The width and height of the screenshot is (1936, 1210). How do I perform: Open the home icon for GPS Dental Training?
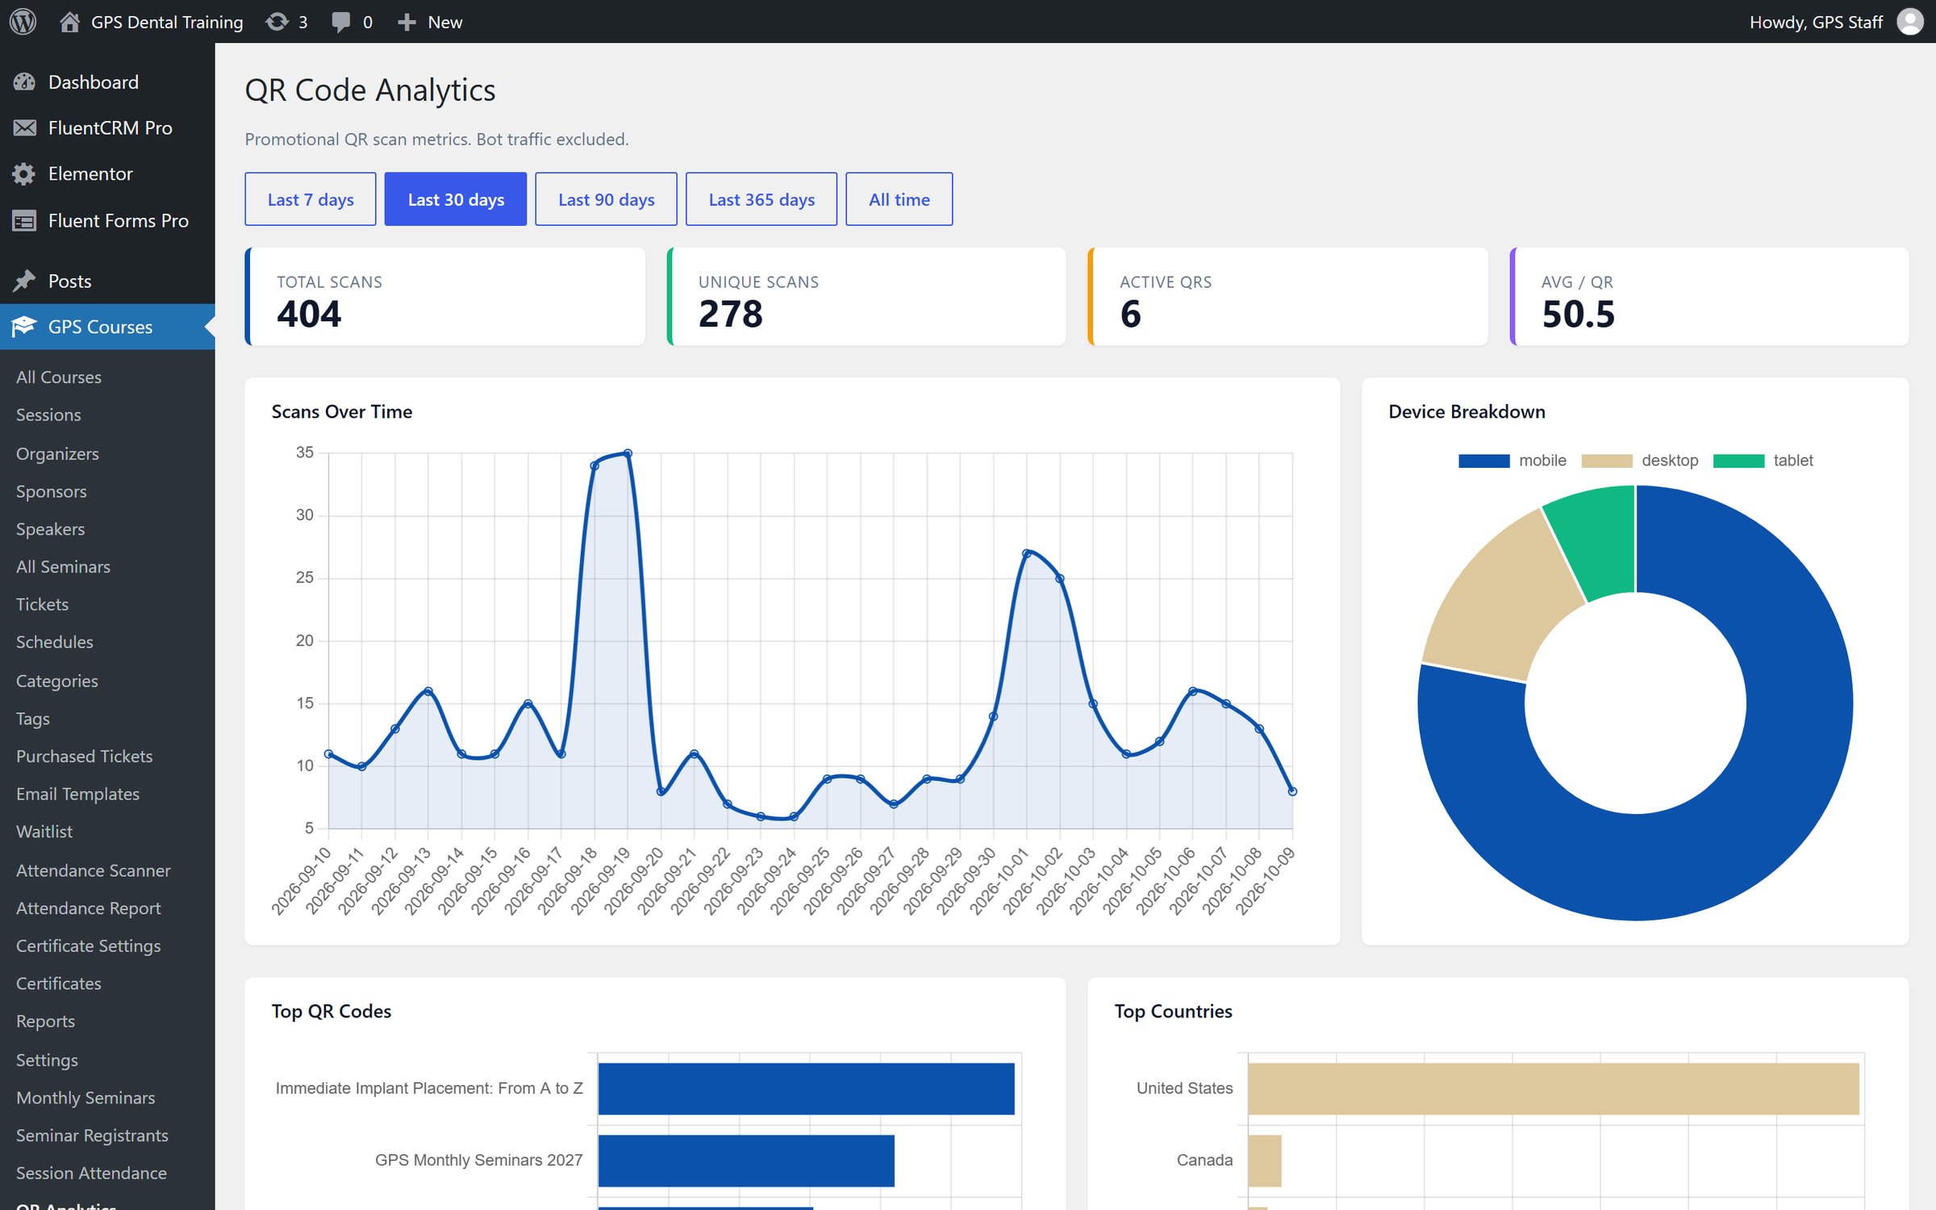tap(69, 22)
